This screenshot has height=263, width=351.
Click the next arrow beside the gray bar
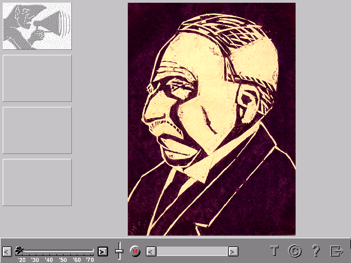click(233, 251)
